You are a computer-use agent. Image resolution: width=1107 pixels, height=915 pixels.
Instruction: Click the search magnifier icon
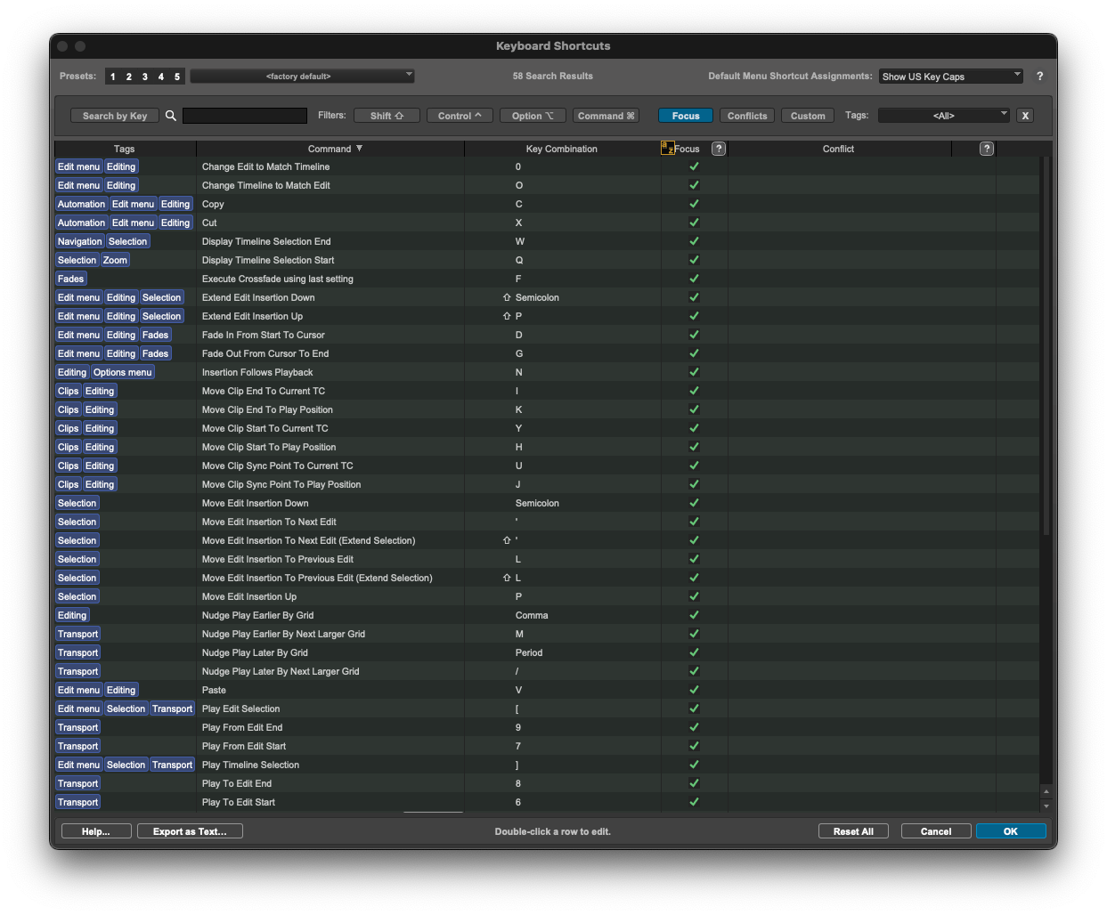coord(171,116)
